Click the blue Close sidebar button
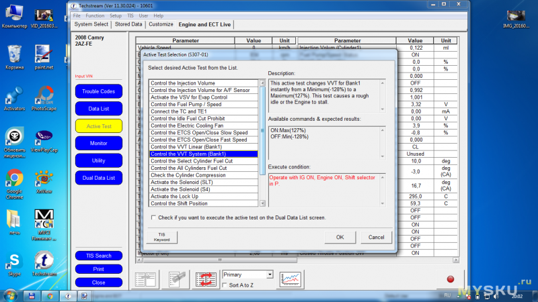The width and height of the screenshot is (538, 302). point(99,283)
